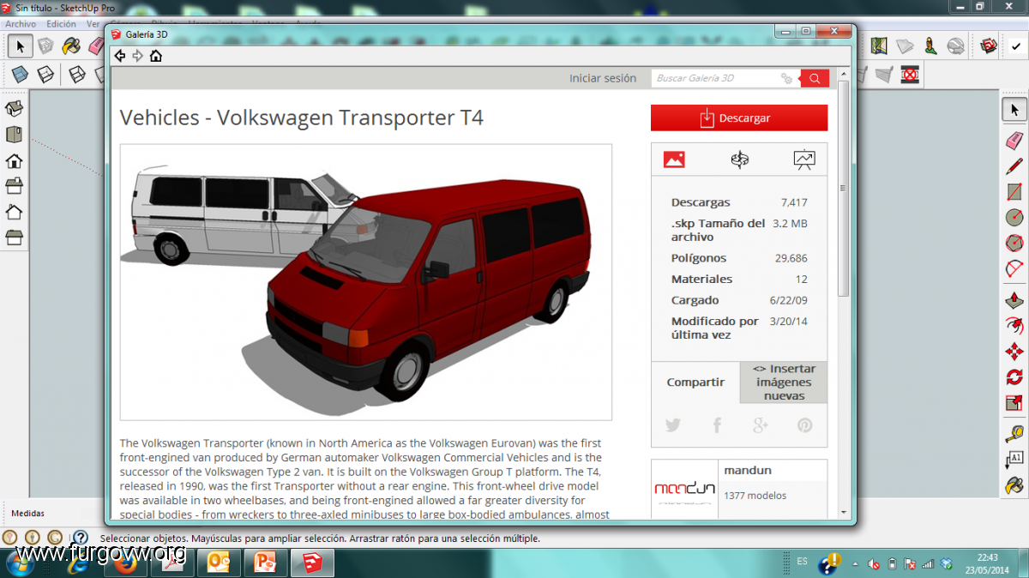This screenshot has width=1029, height=578.
Task: Open help question mark in status bar
Action: [x=80, y=538]
